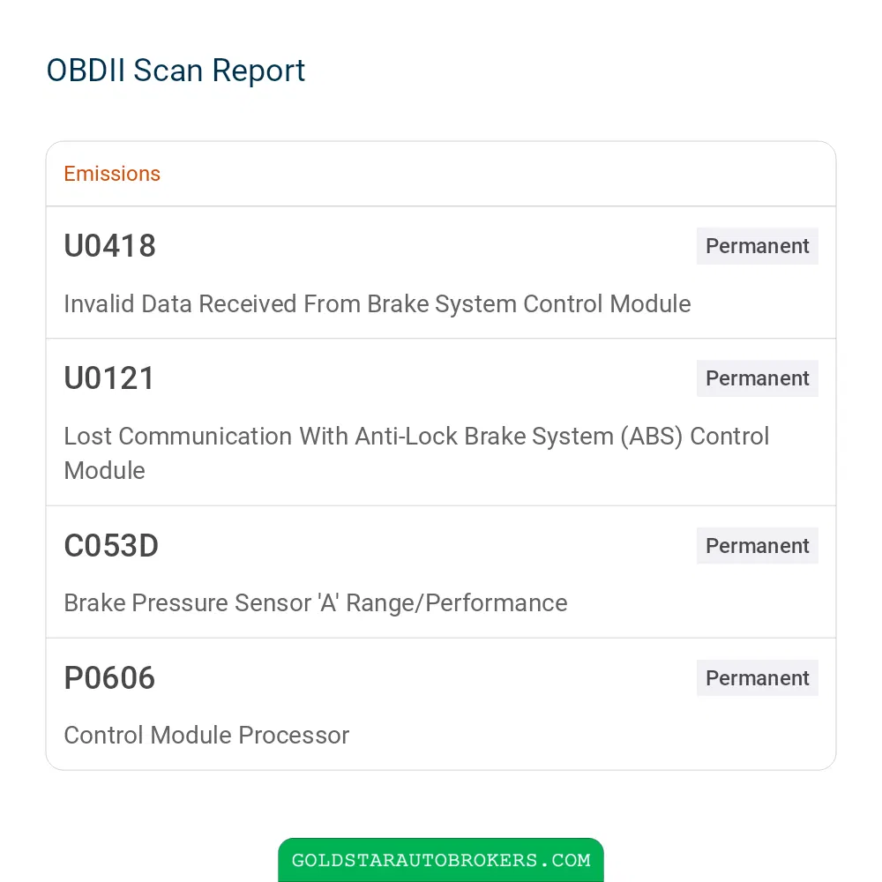Click the Permanent badge beside U0121

pyautogui.click(x=757, y=378)
